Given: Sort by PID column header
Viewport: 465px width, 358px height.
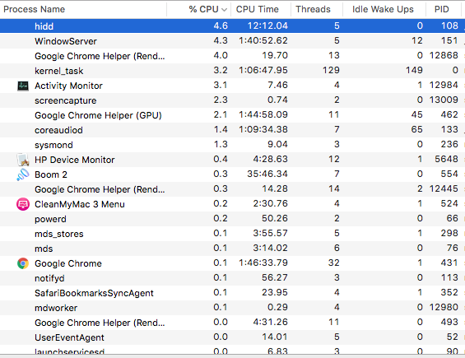Looking at the screenshot, I should pyautogui.click(x=442, y=9).
